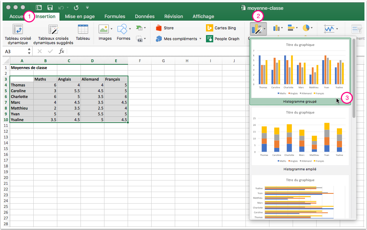Click the undo arrow icon
Screen dimensions: 367x230
(x=61, y=8)
